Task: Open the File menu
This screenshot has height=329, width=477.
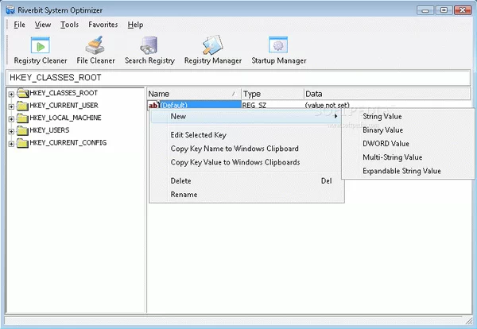Action: coord(19,25)
